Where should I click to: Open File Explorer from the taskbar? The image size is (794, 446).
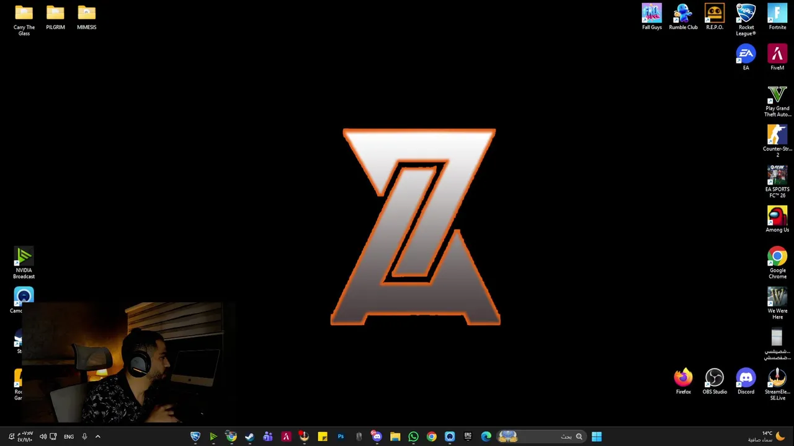click(395, 437)
